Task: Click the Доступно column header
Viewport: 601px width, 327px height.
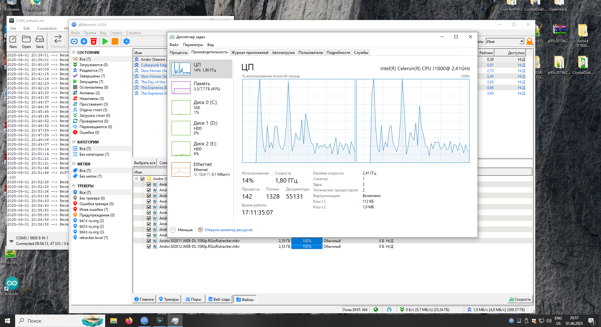Action: (x=510, y=53)
